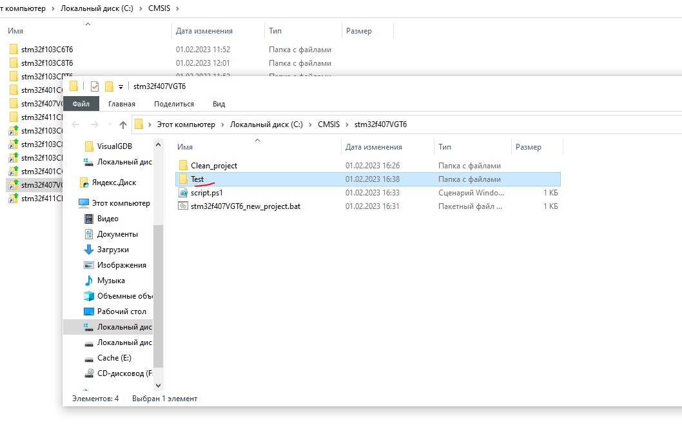Sort by Размер column in front window

(537, 147)
